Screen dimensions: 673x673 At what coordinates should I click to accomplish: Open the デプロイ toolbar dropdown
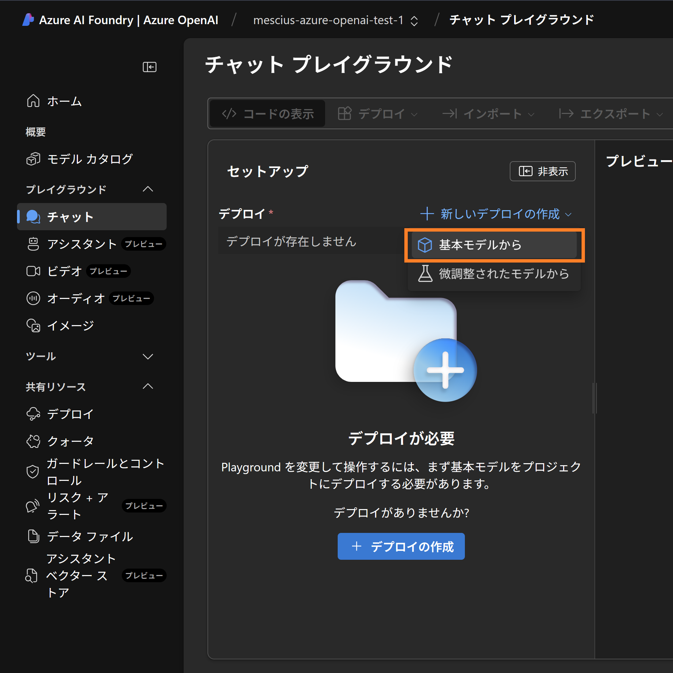pos(377,114)
